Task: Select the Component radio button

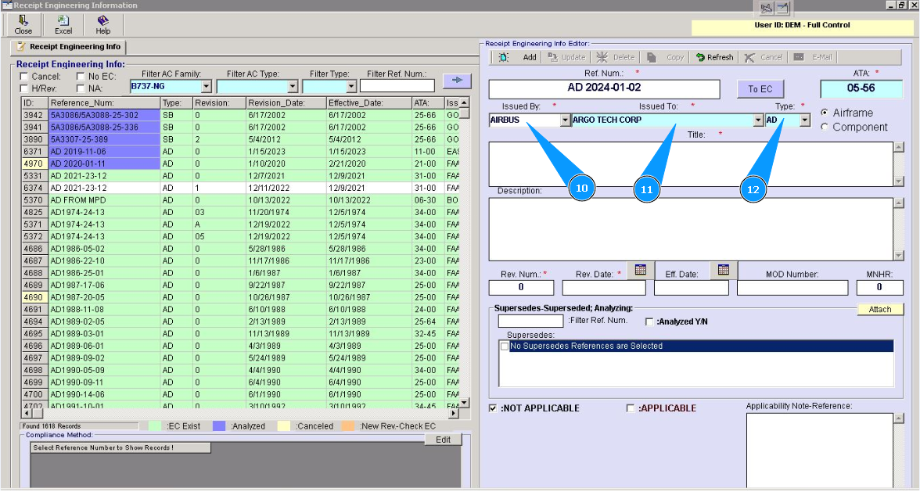Action: pos(825,127)
